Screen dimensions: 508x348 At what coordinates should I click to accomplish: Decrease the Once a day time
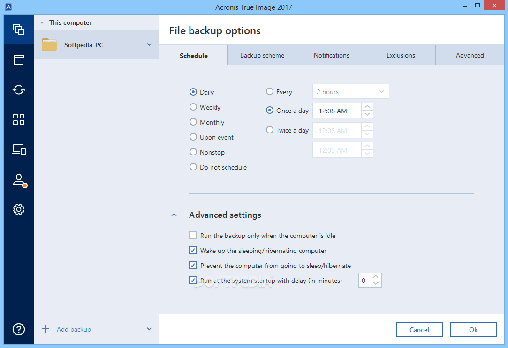click(367, 114)
